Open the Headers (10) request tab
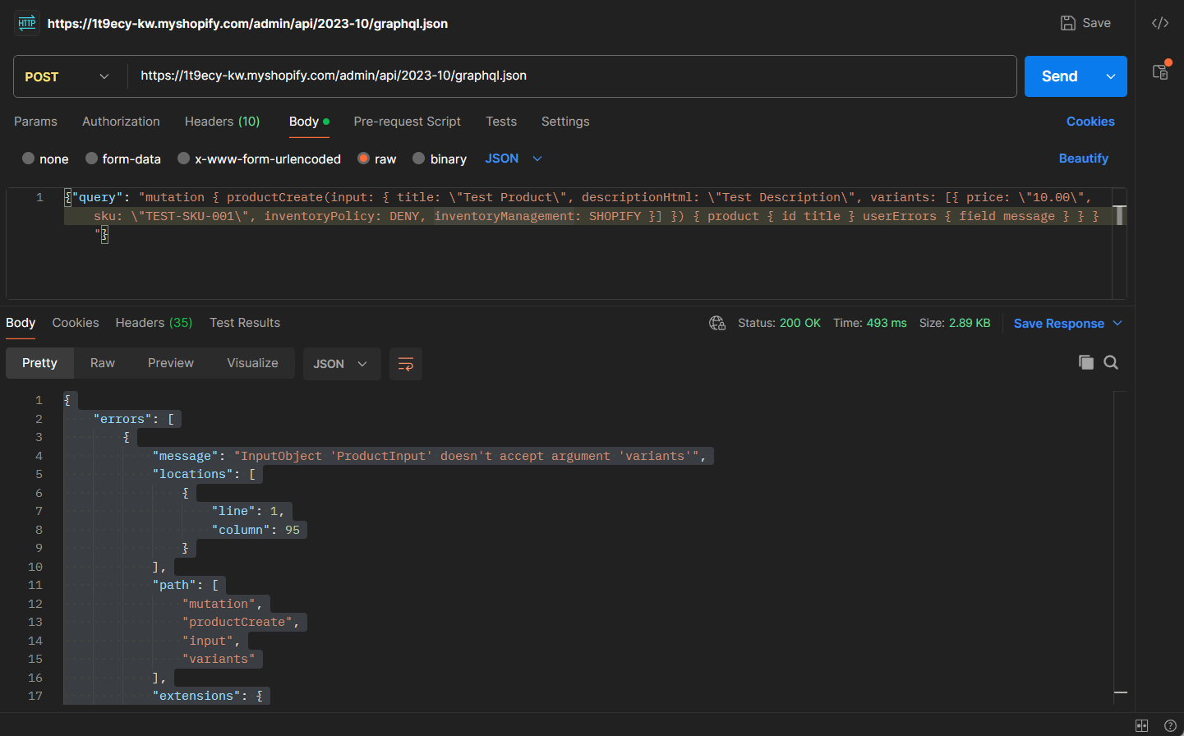Viewport: 1184px width, 736px height. (222, 122)
